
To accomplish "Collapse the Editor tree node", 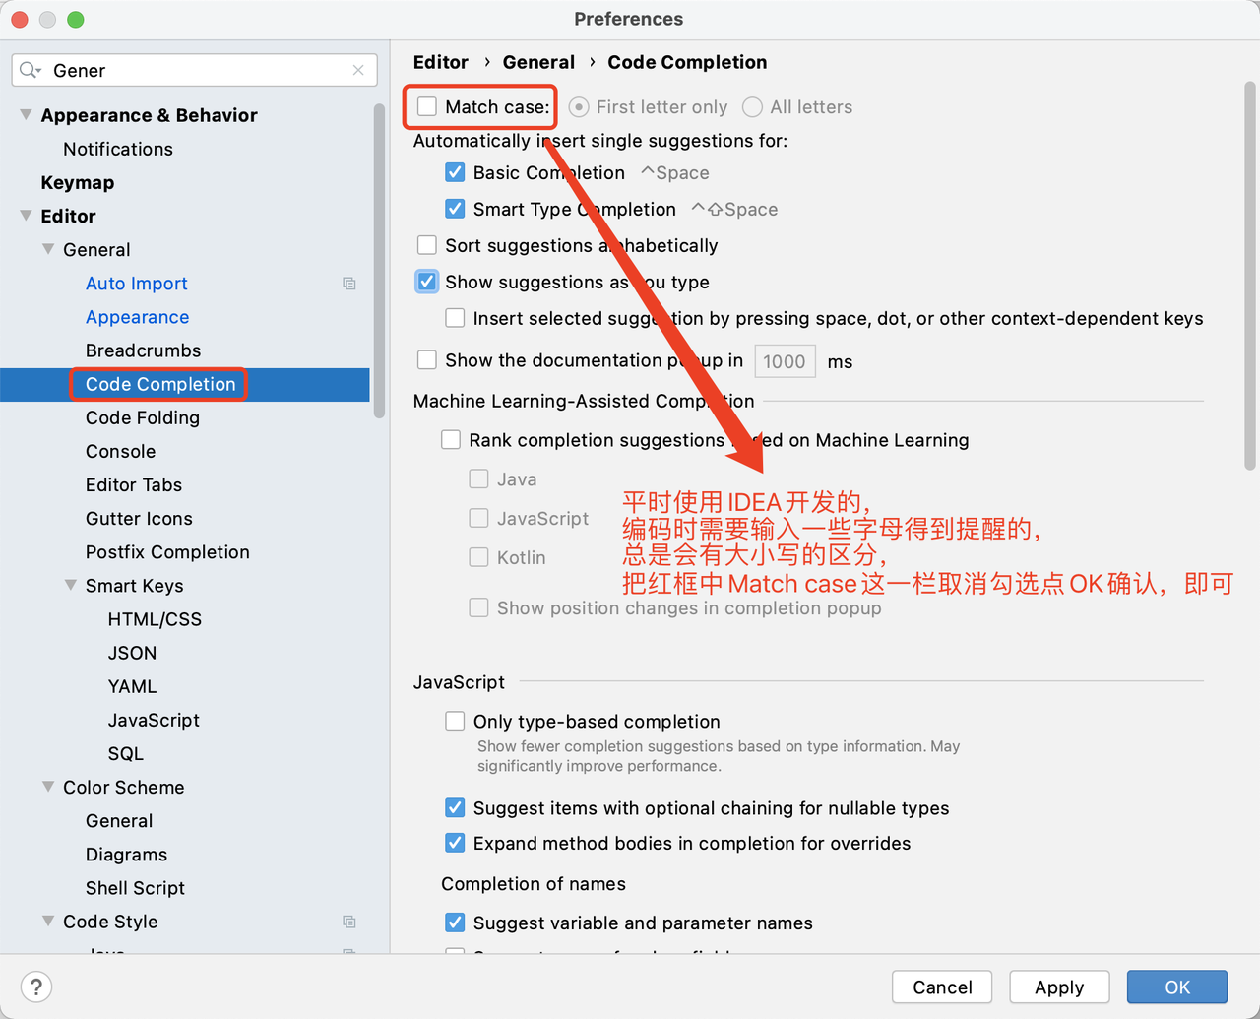I will tap(26, 216).
